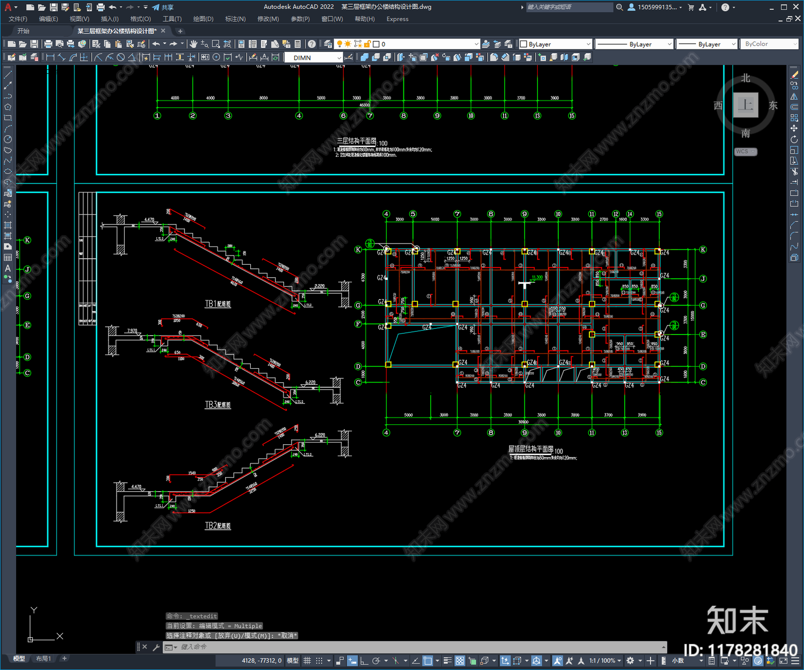Toggle ortho mode in status bar
Screen dimensions: 804x670
(x=364, y=660)
